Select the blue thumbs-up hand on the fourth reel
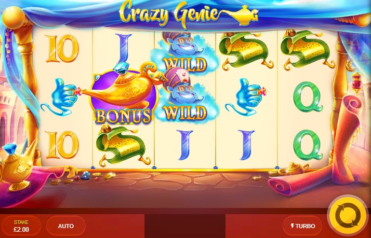 245,97
